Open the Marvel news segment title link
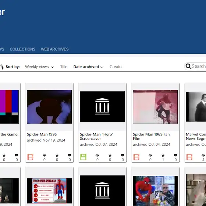206x206 pixels. [196, 136]
